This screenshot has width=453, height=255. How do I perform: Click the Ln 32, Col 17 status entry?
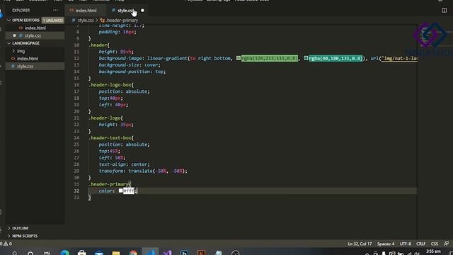(x=360, y=244)
